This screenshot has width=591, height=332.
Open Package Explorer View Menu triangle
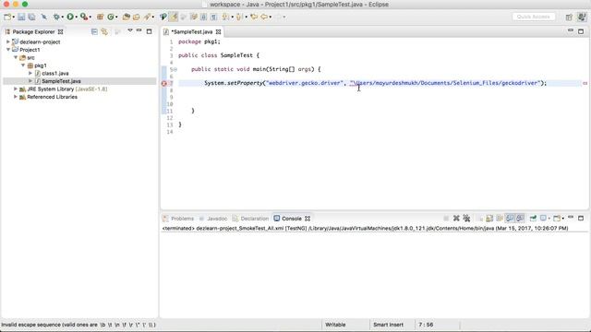coord(130,30)
